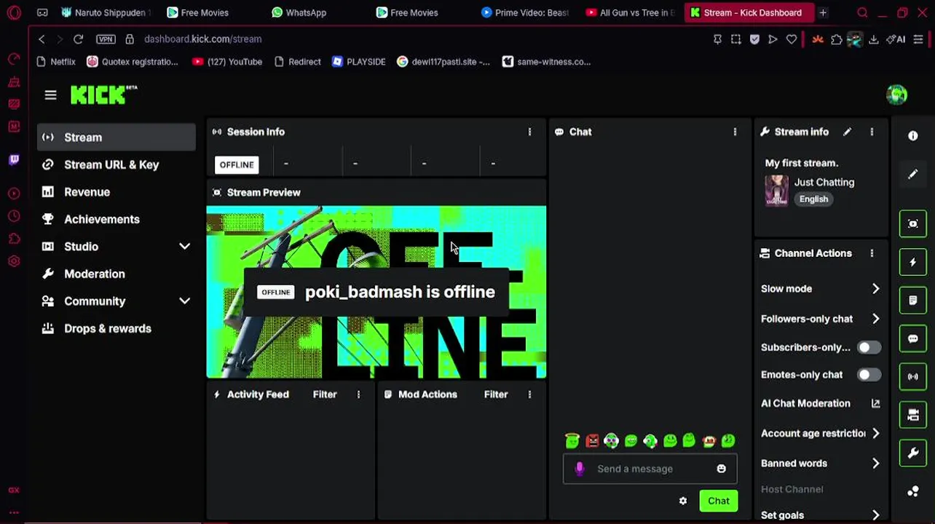Open the user avatar menu
935x524 pixels.
(x=896, y=95)
